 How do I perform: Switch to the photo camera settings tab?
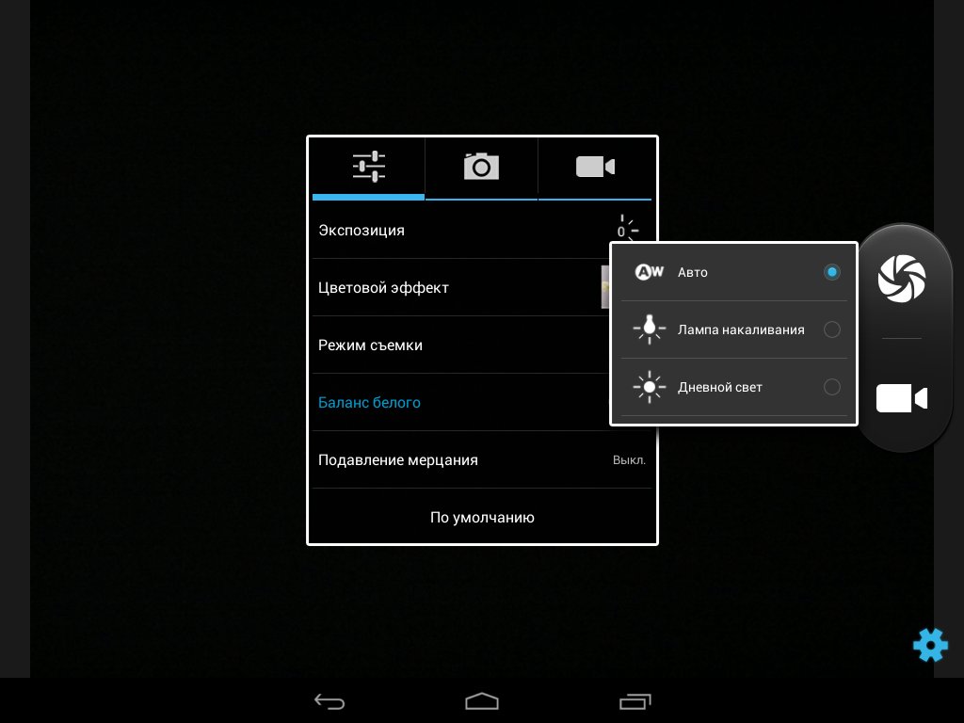click(481, 167)
